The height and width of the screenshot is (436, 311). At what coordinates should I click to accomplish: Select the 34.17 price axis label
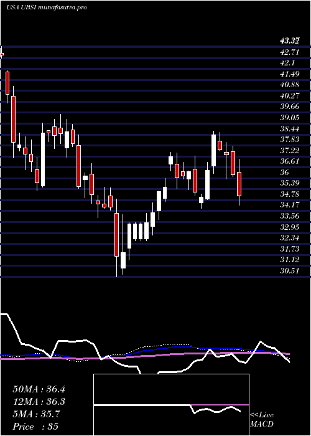pyautogui.click(x=290, y=205)
